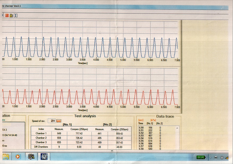This screenshot has width=233, height=164.
Task: Click the Speed of rev. input field
Action: click(52, 121)
